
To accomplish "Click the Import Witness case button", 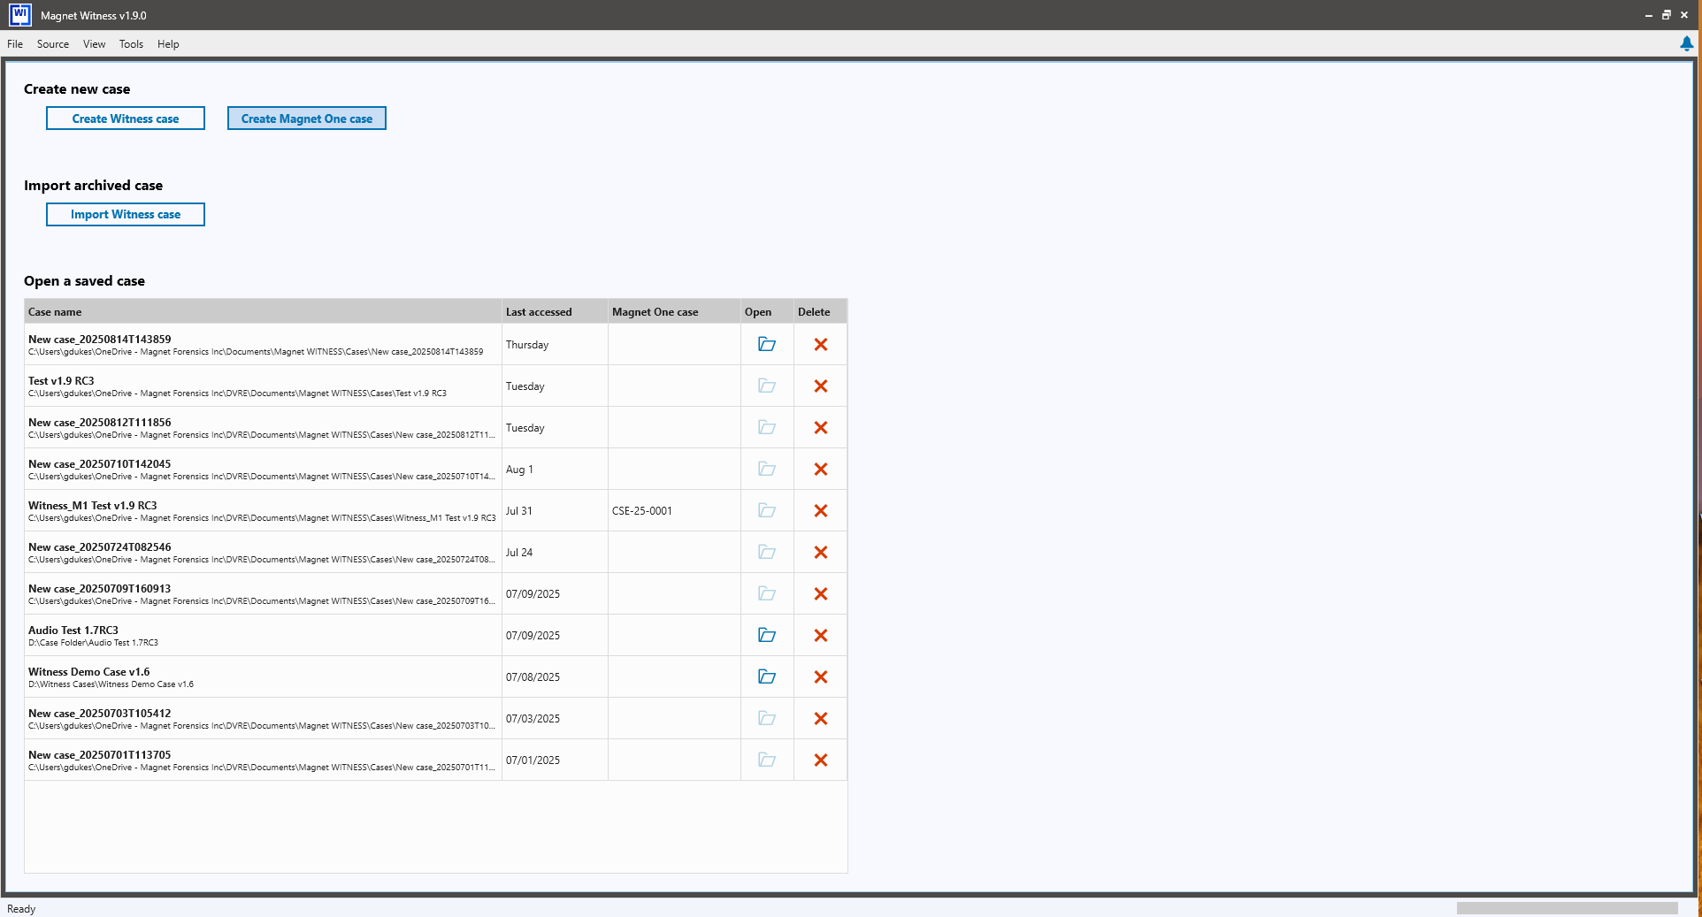I will (x=126, y=215).
